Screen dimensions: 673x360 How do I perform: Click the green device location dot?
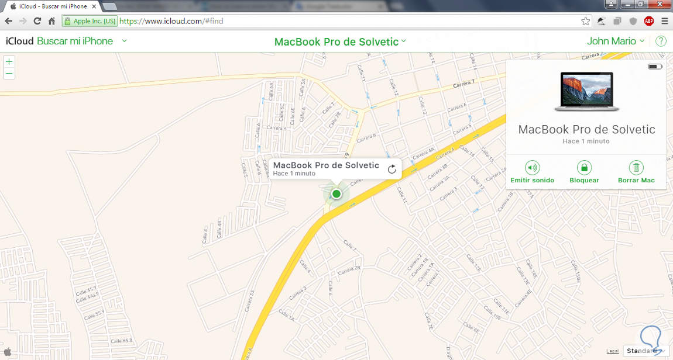coord(336,194)
